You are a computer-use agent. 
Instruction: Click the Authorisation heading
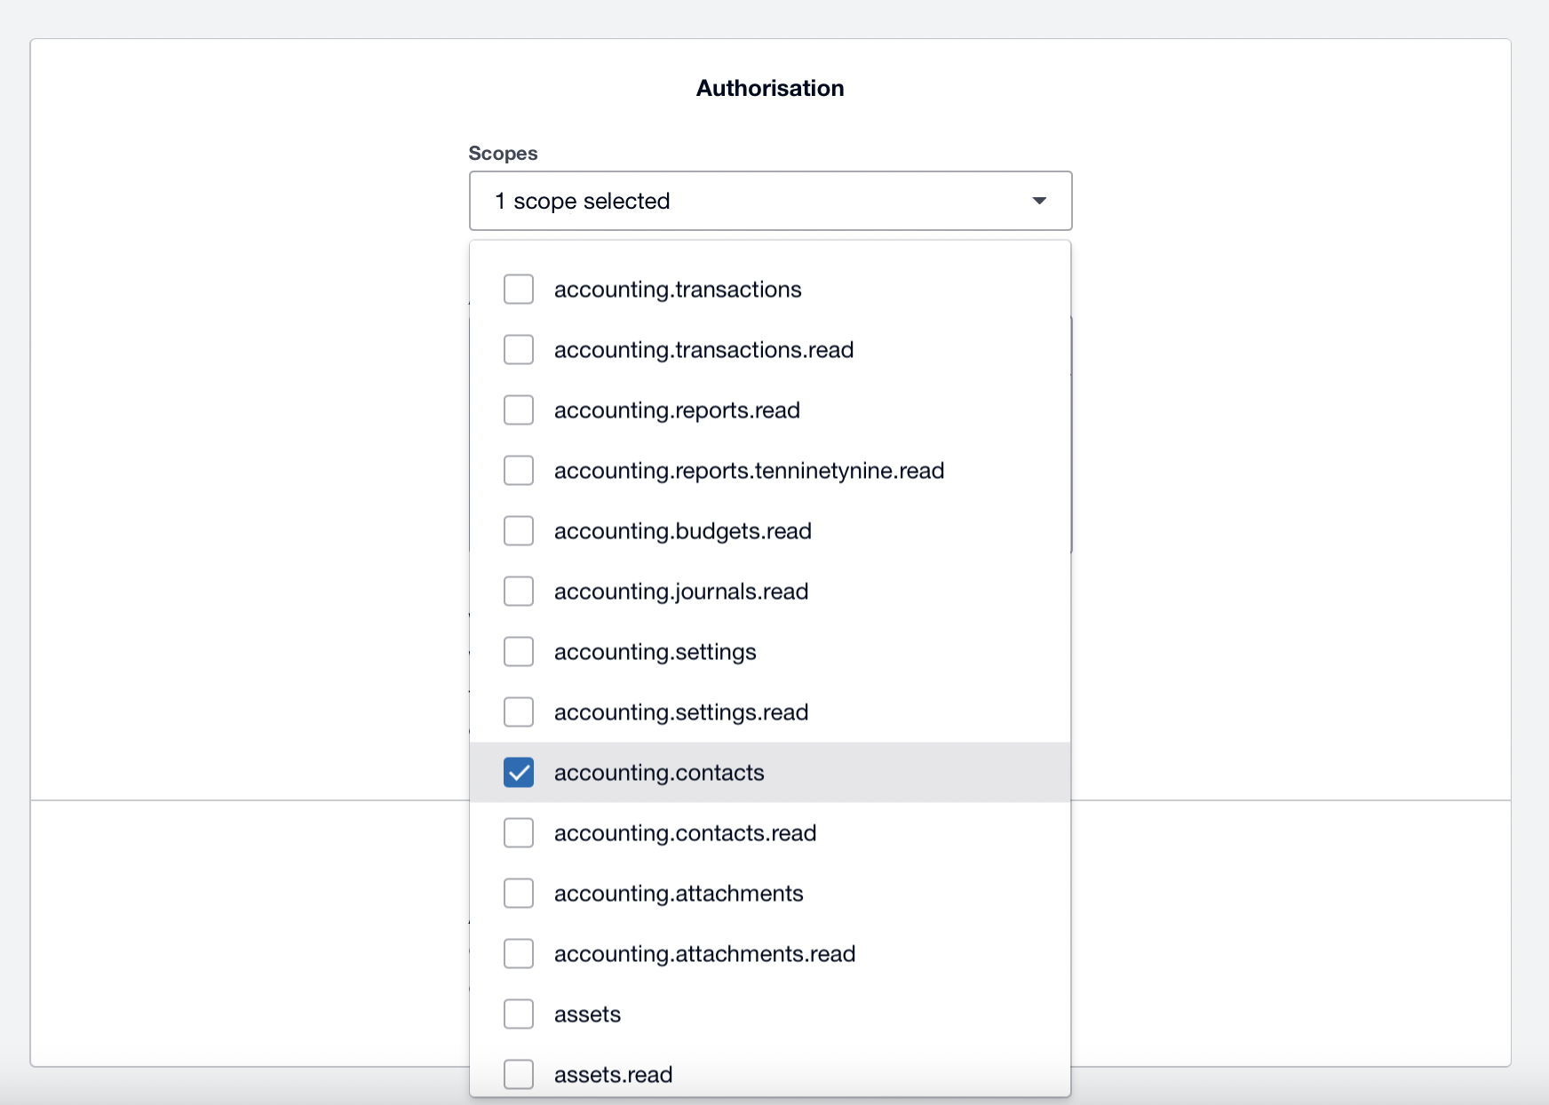pyautogui.click(x=770, y=88)
